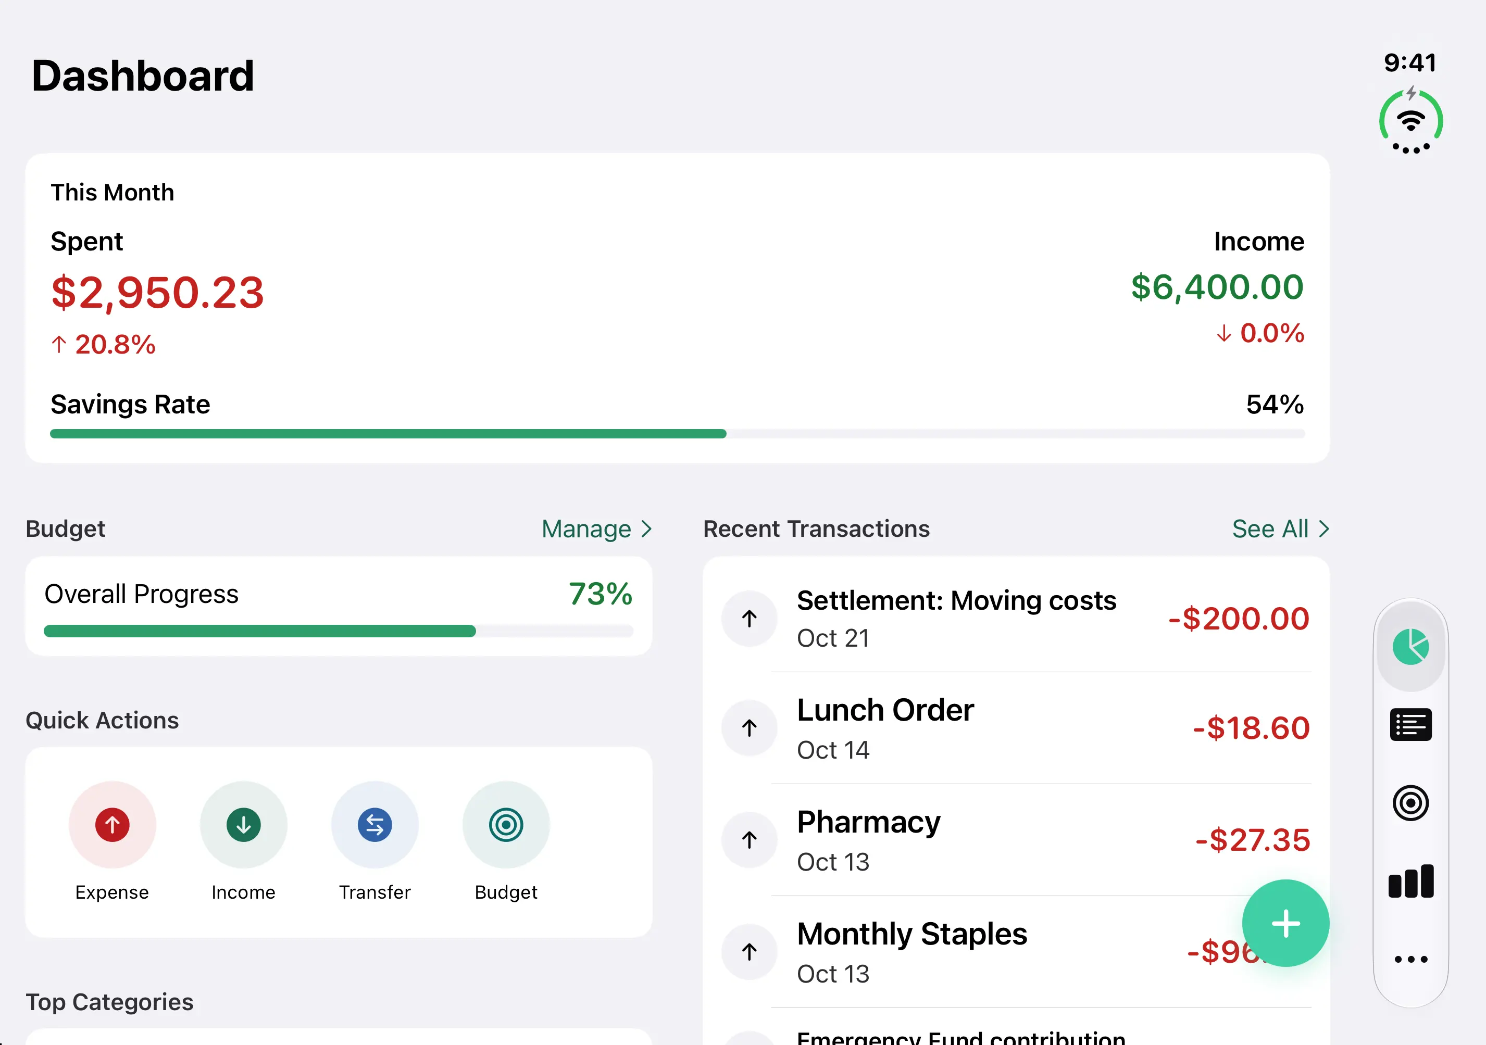The width and height of the screenshot is (1486, 1045).
Task: Click the $2,950.23 spent amount
Action: coord(158,293)
